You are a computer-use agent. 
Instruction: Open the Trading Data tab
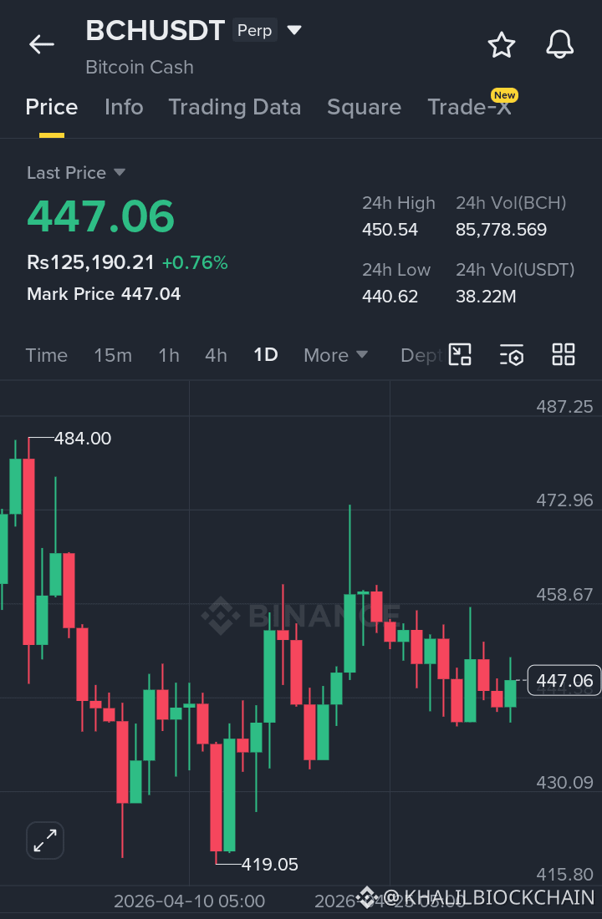pos(235,107)
